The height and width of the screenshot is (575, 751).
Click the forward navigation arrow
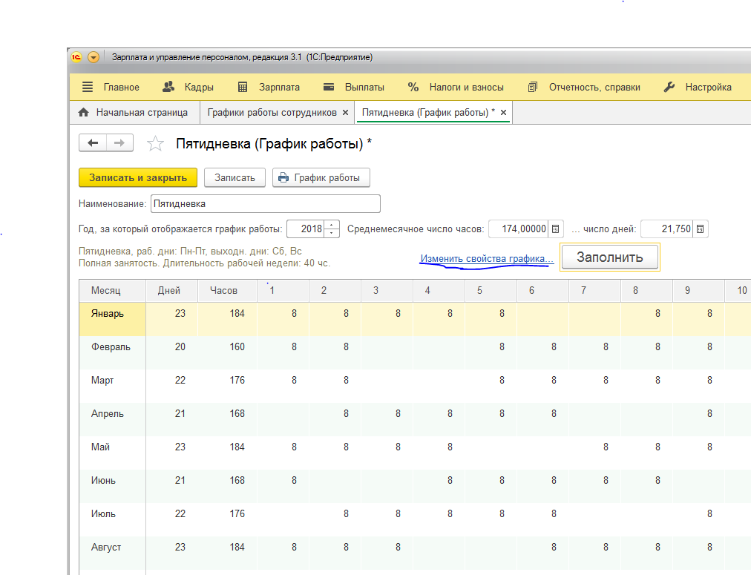pyautogui.click(x=119, y=142)
